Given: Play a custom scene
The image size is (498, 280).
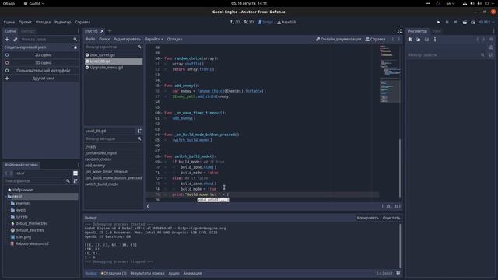Looking at the screenshot, I should coord(473,23).
